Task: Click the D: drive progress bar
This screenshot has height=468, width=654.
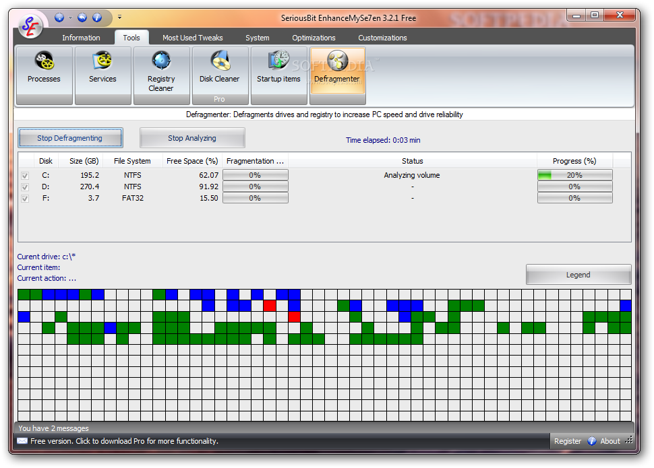Action: [574, 187]
